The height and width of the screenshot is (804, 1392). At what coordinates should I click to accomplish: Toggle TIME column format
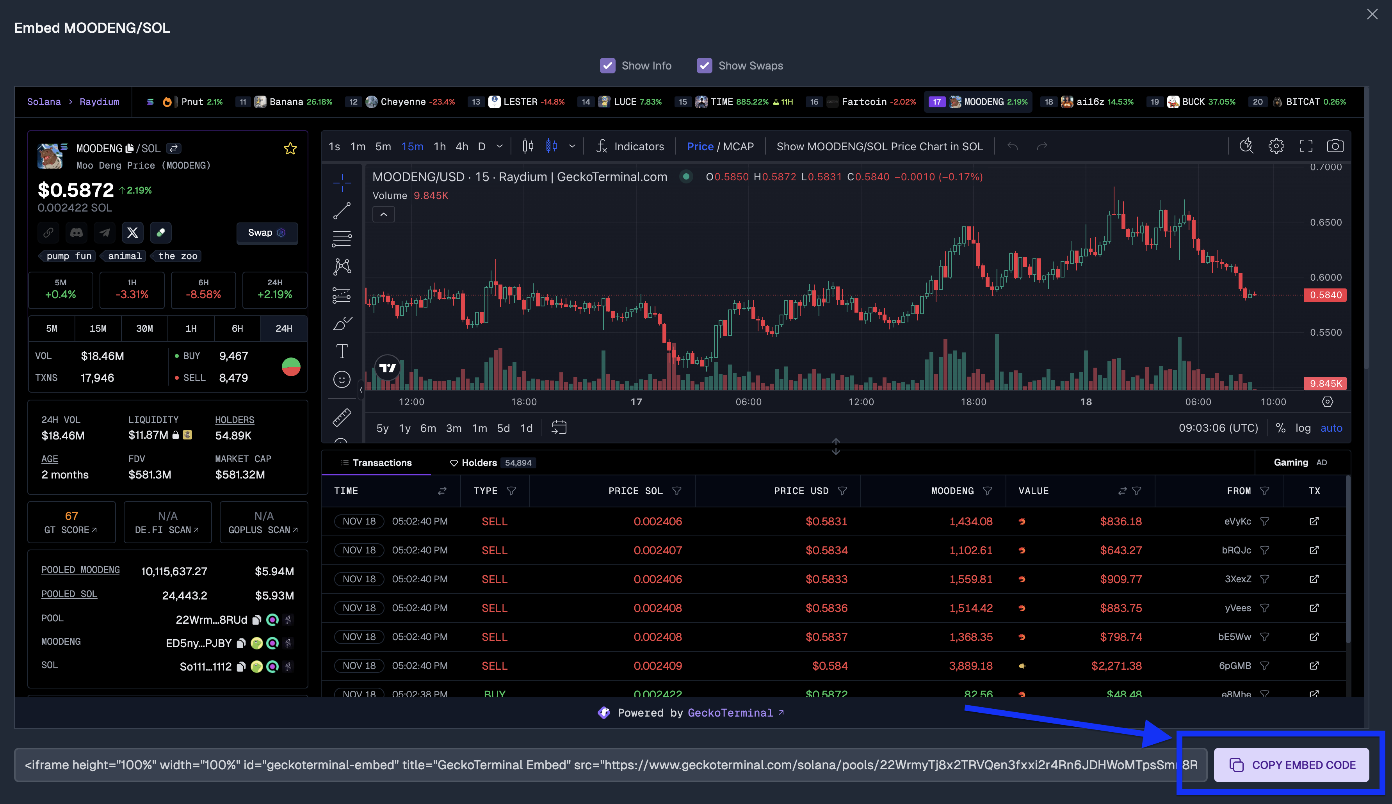(442, 491)
